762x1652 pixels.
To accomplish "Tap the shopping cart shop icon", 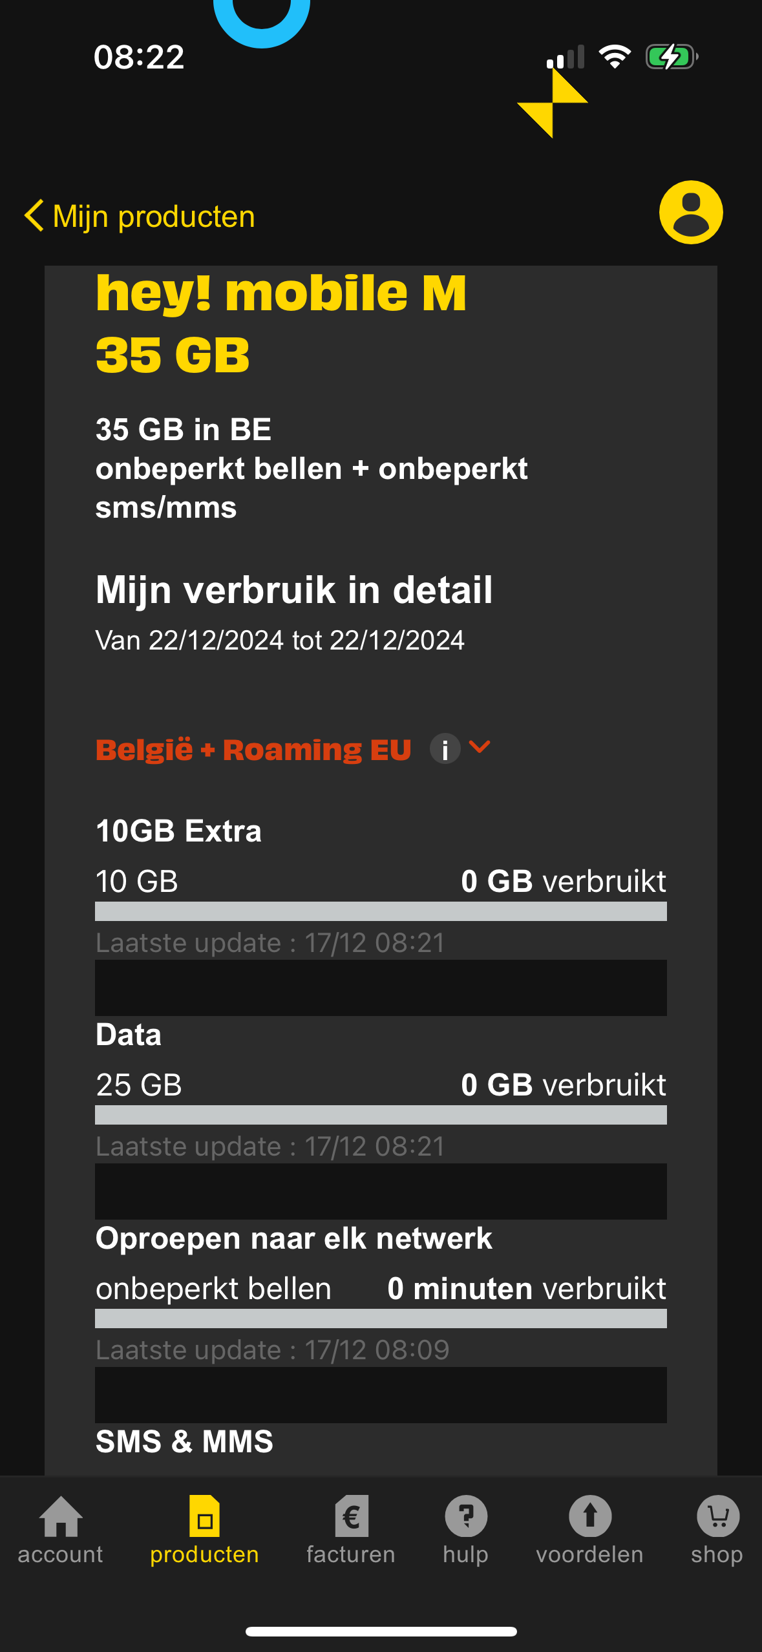I will (x=717, y=1516).
